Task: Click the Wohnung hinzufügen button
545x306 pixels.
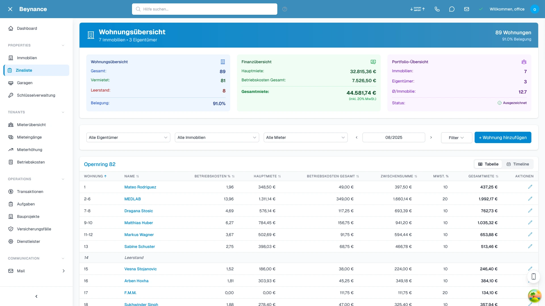Action: pyautogui.click(x=503, y=137)
